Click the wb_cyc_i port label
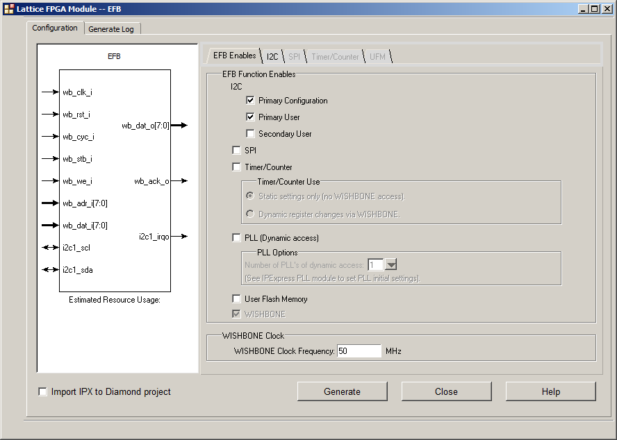The width and height of the screenshot is (617, 440). coord(79,137)
